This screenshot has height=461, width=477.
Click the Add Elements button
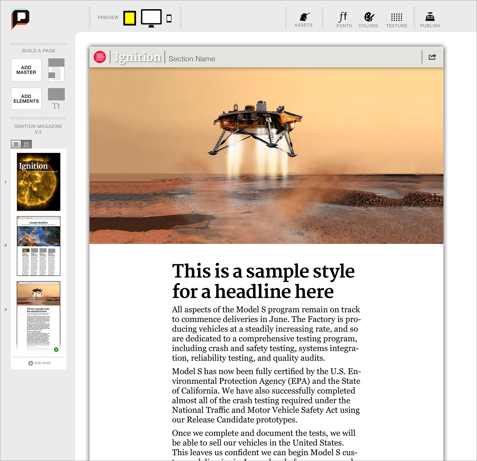pyautogui.click(x=26, y=99)
